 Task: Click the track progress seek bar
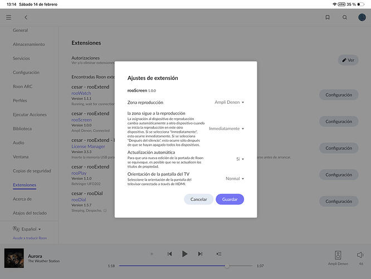(x=184, y=266)
